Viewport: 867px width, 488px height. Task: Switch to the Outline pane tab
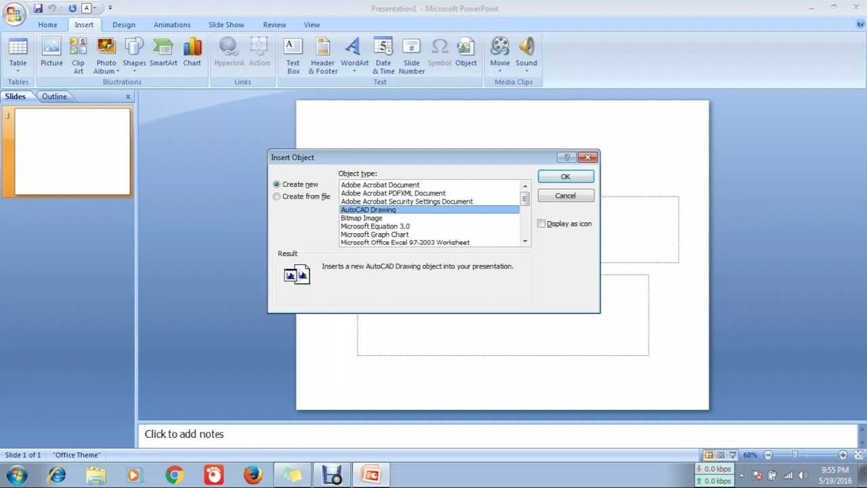[x=54, y=96]
